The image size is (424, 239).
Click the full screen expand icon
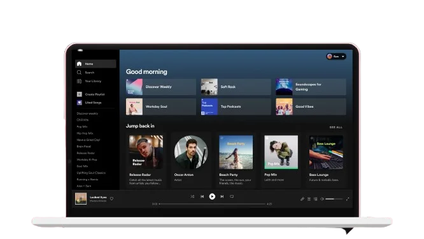pos(348,199)
